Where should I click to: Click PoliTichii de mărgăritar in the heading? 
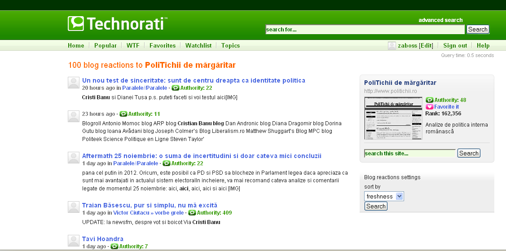[x=190, y=65]
